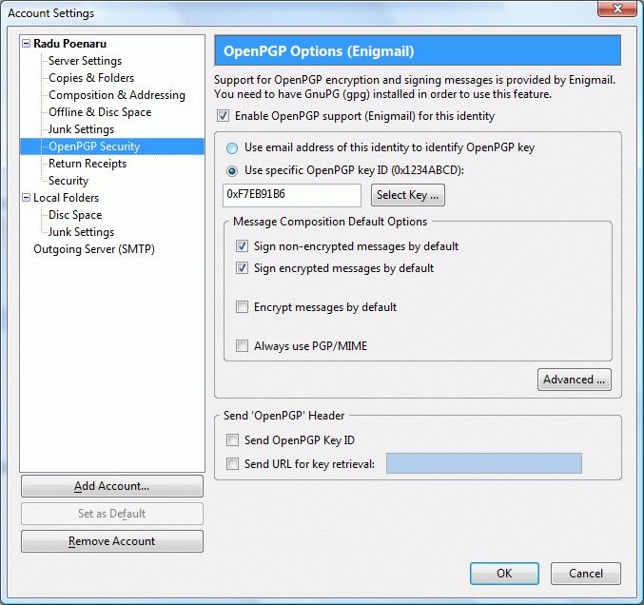Check Send OpenPGP Key ID

tap(232, 440)
